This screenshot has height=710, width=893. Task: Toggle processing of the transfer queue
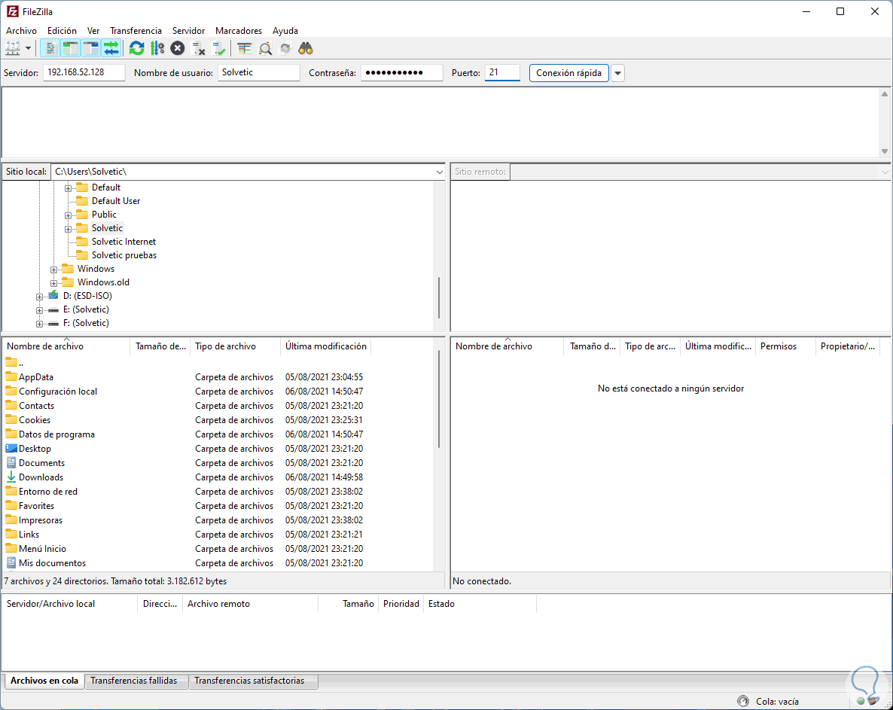click(x=157, y=48)
